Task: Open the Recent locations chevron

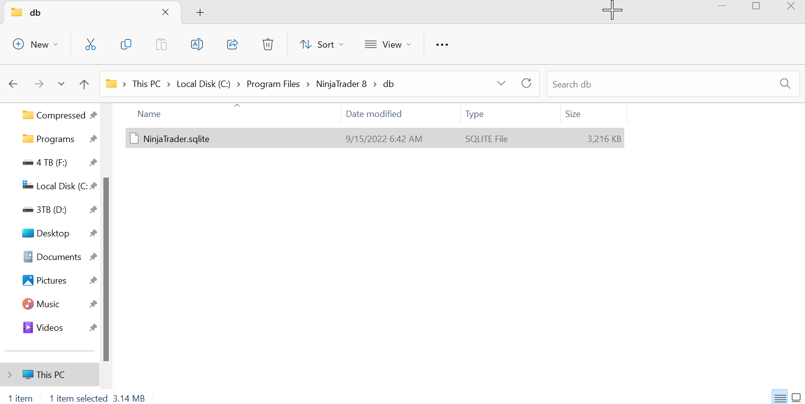Action: pyautogui.click(x=61, y=84)
